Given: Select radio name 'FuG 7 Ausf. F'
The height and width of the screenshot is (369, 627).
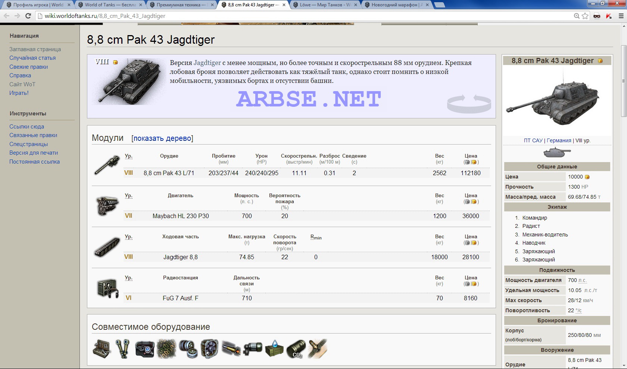Looking at the screenshot, I should pos(181,298).
